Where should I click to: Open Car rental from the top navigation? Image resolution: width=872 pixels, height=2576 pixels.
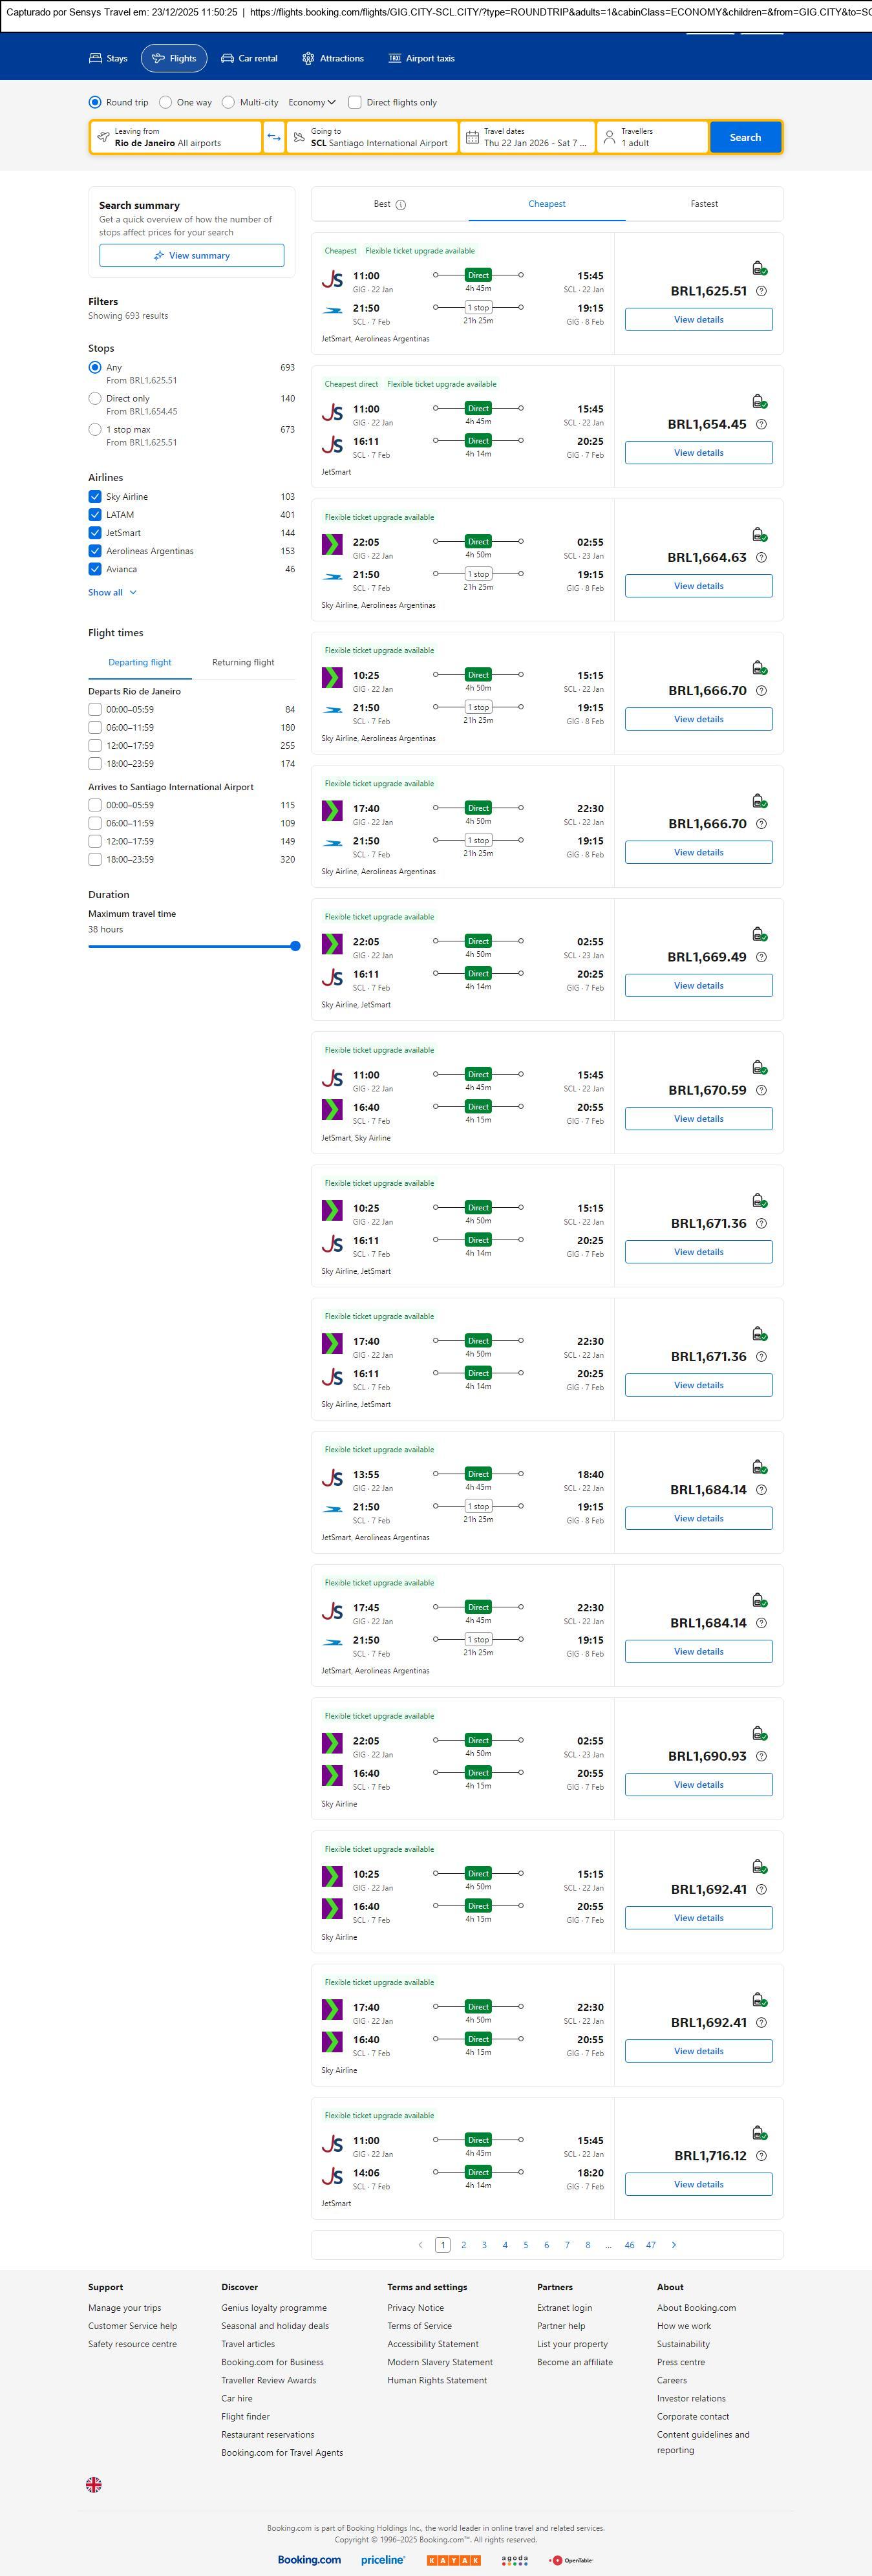pos(249,59)
